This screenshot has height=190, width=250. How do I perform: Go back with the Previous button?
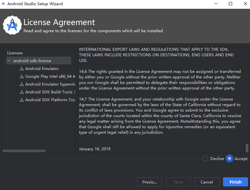[x=150, y=182]
